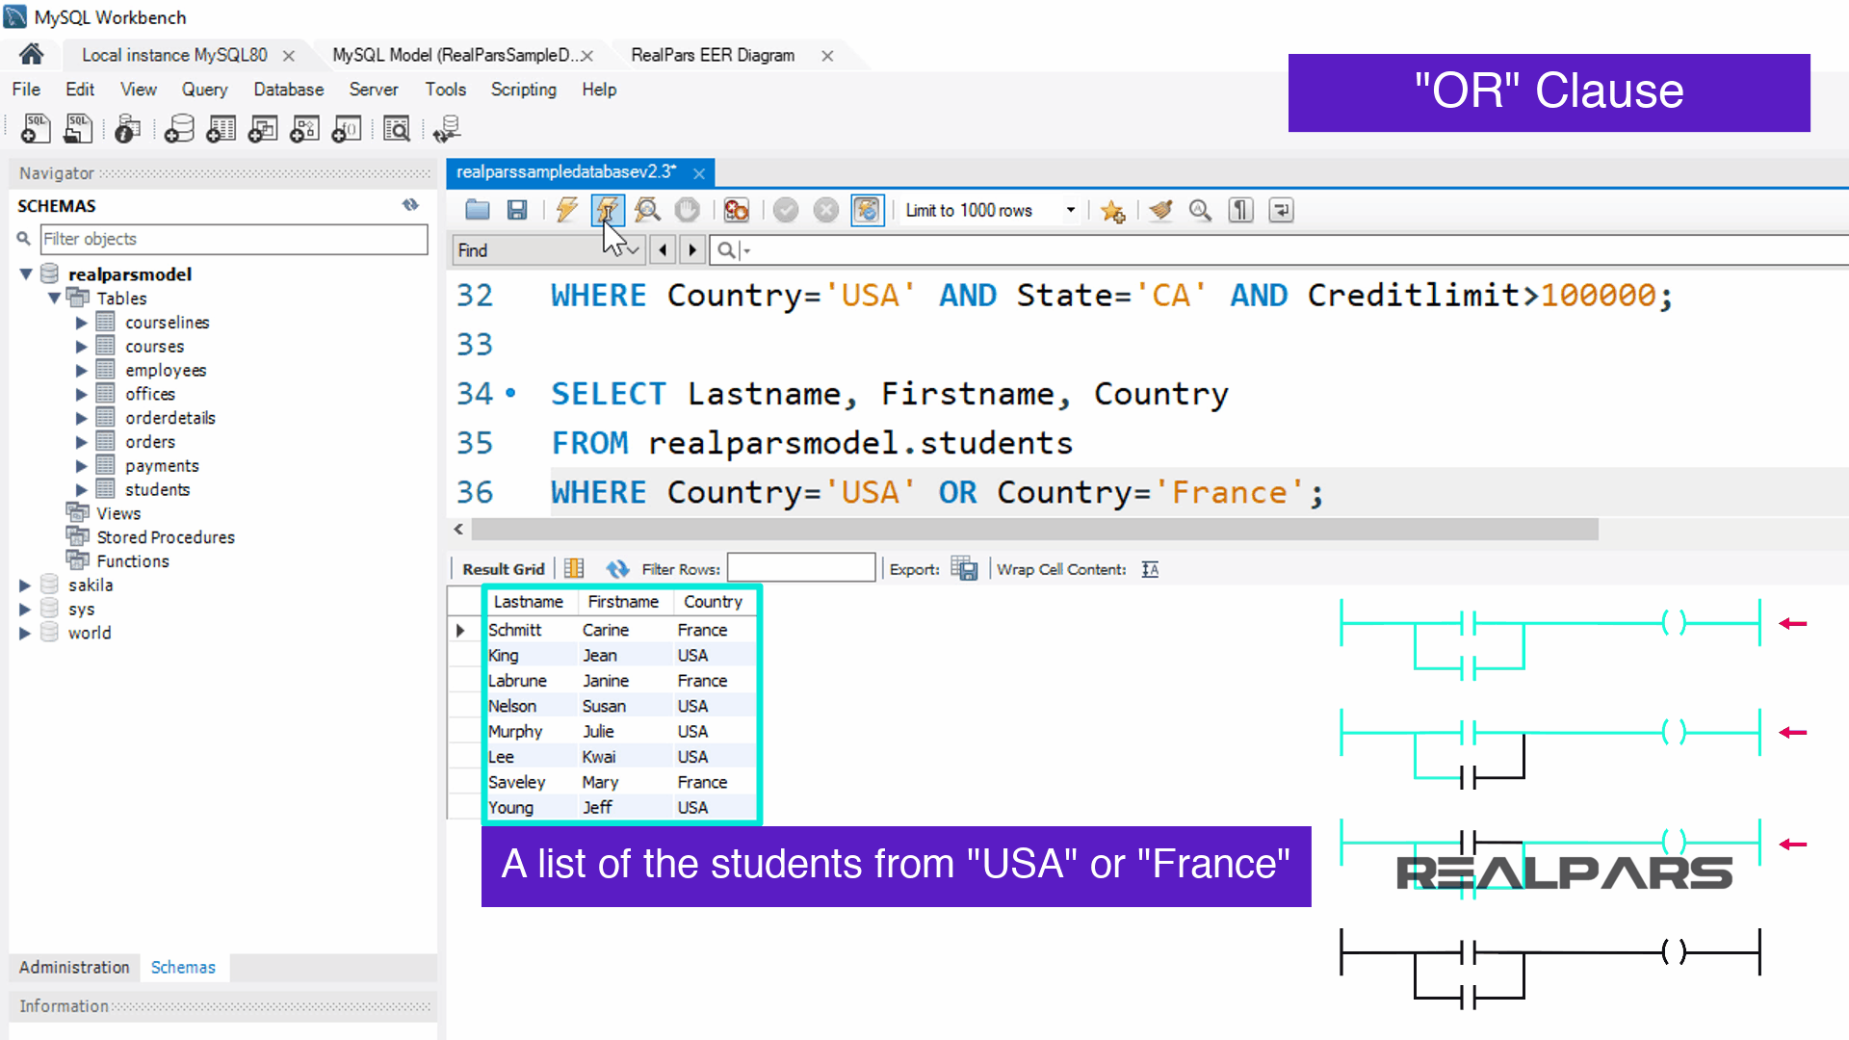The image size is (1849, 1040).
Task: Click the Result Grid button
Action: click(503, 569)
